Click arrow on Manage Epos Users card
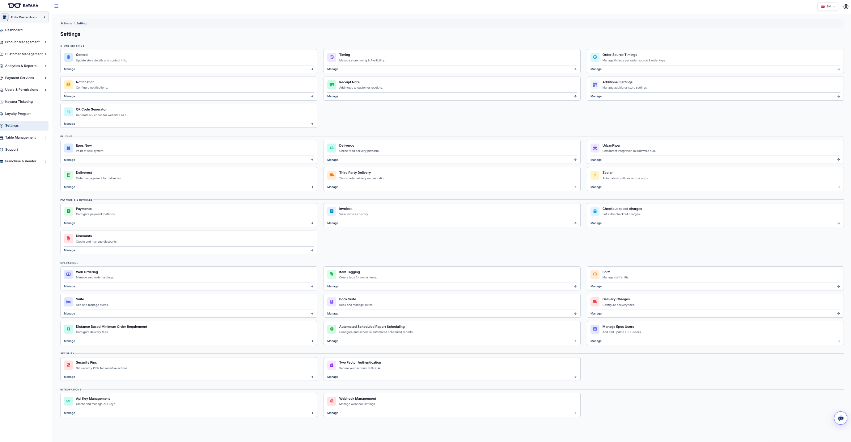 838,341
